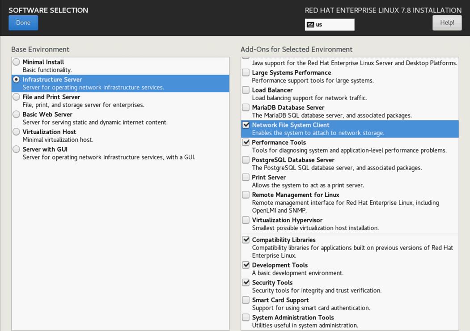
Task: Click the Help! button
Action: 447,22
